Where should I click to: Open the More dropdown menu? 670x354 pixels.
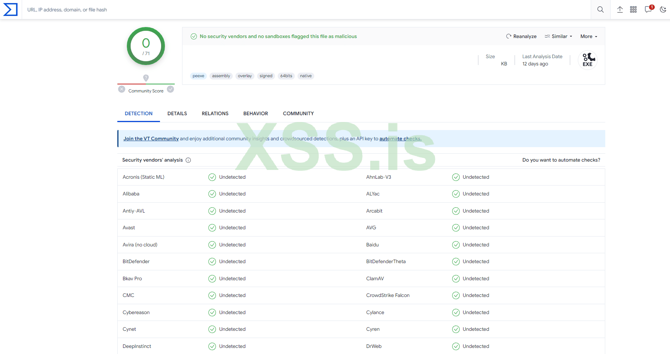click(x=589, y=37)
